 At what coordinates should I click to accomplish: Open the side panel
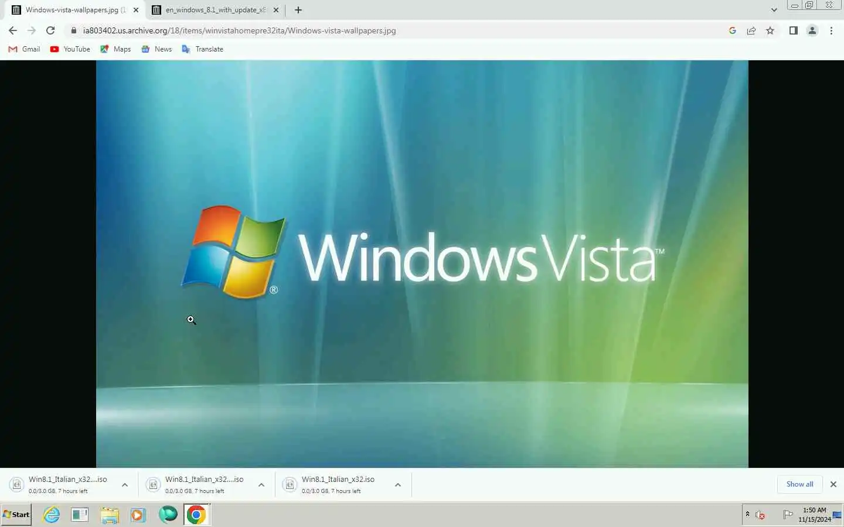point(794,30)
